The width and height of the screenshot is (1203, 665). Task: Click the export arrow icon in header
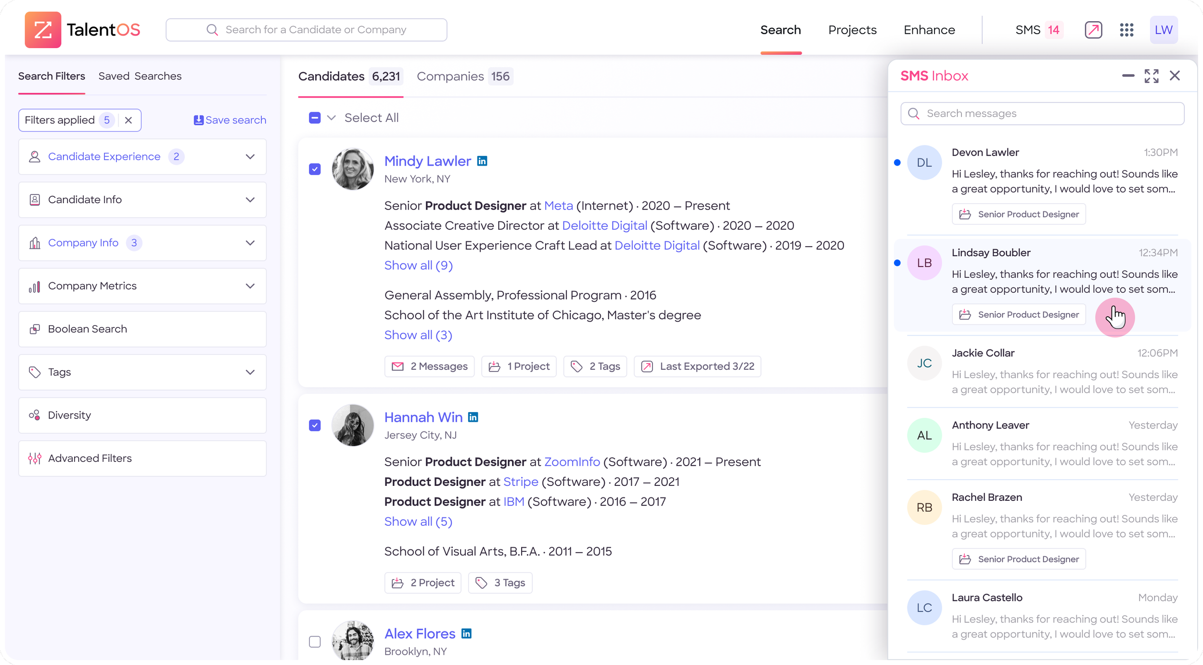click(x=1093, y=30)
